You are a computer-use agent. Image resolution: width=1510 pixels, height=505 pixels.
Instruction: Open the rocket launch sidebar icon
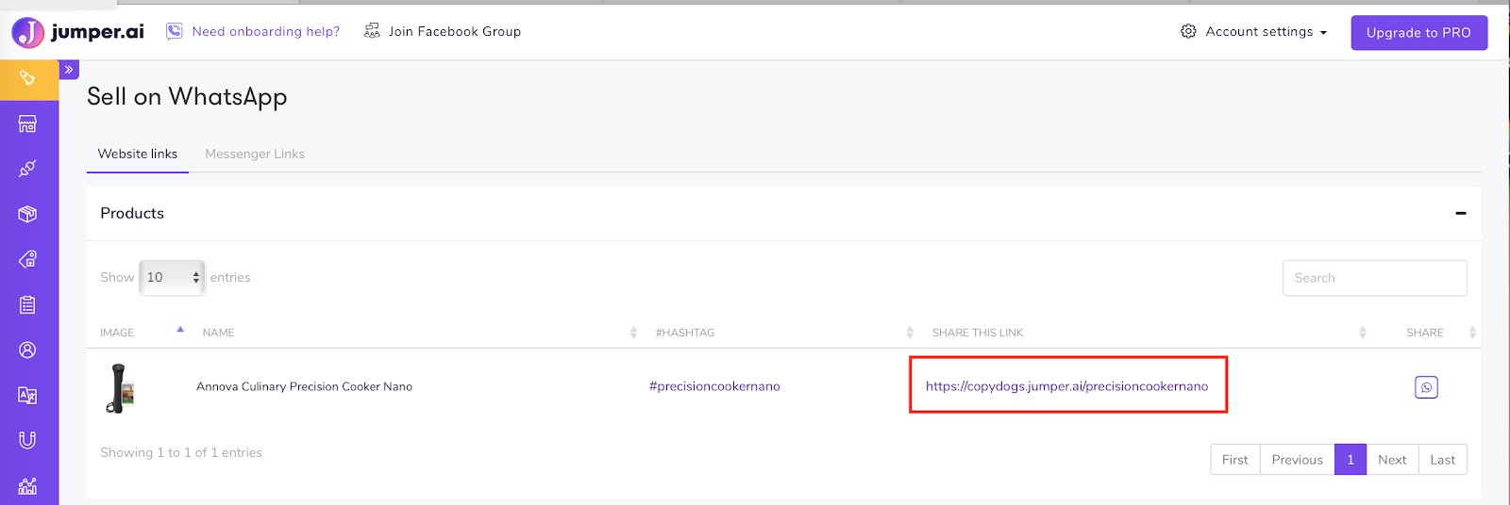tap(27, 79)
